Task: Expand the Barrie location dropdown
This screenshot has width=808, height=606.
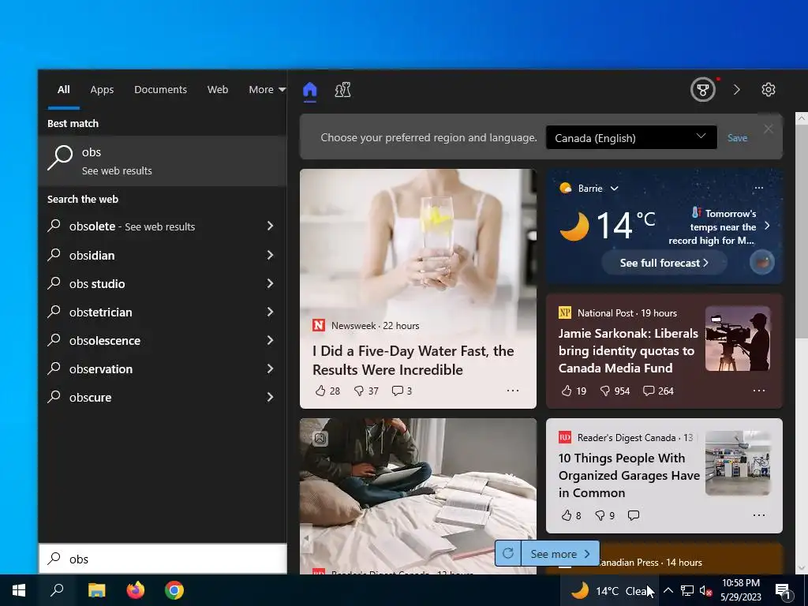Action: click(x=614, y=189)
